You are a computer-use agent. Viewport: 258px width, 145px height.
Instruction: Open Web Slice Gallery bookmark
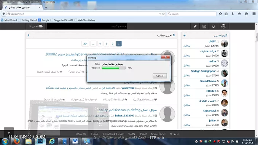85,20
